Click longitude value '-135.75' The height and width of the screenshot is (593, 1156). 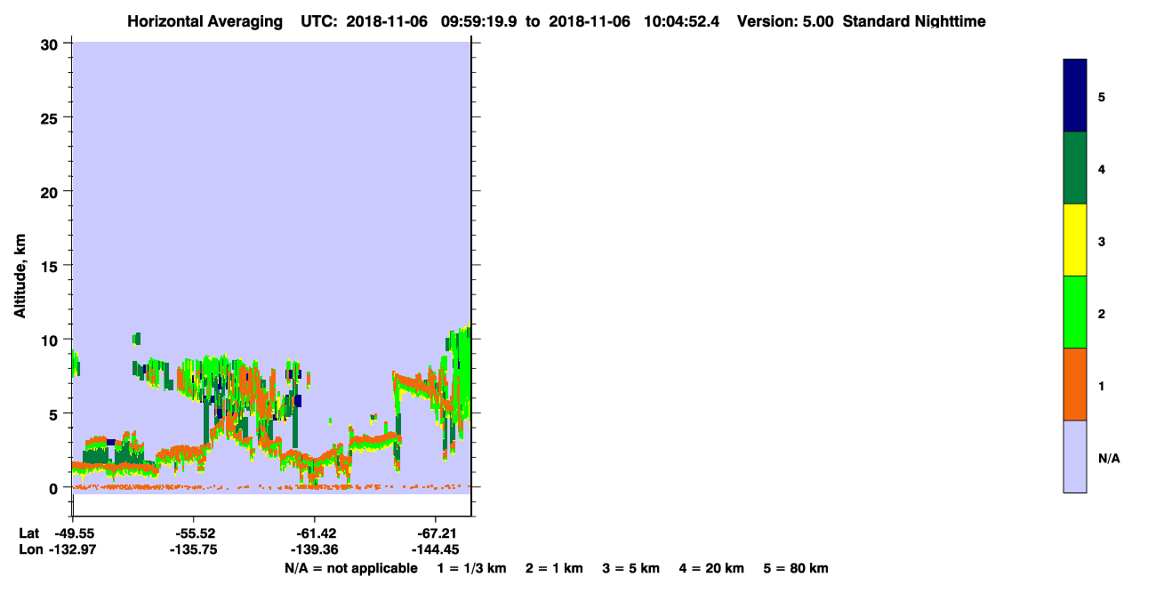pos(194,549)
